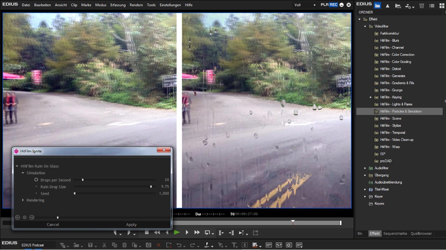446x250 pixels.
Task: Click Apply in HitFilm Ignite dialog
Action: 131,225
